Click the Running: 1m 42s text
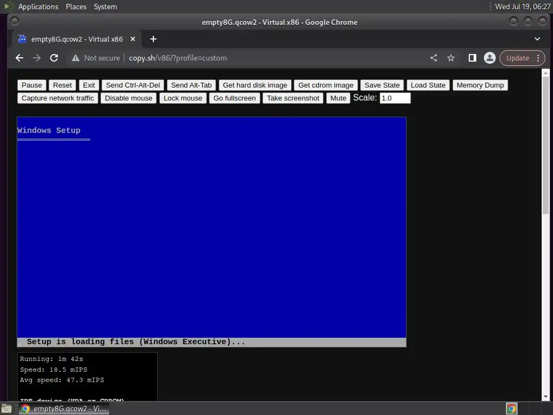Viewport: 553px width, 415px height. [x=51, y=359]
